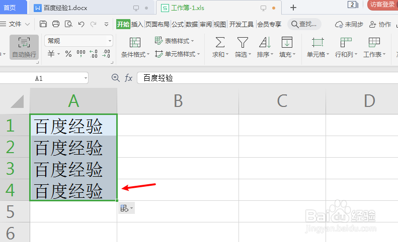Select row 2 header
This screenshot has height=242, width=398.
coord(15,147)
